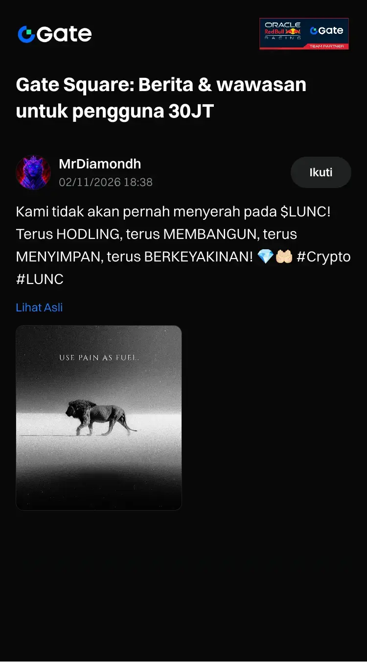Follow MrDiamondh with the Ikuti button

pos(321,172)
